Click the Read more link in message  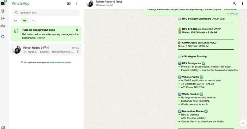coord(230,9)
